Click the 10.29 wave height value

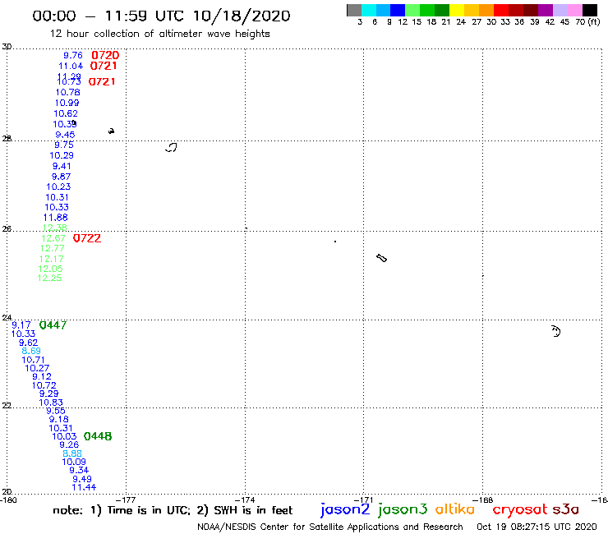coord(62,155)
